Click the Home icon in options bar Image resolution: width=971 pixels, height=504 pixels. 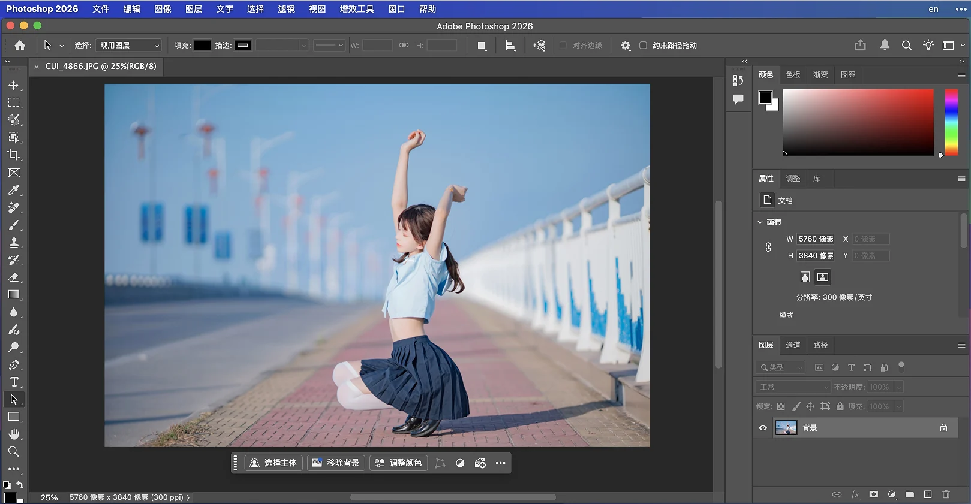(x=20, y=46)
